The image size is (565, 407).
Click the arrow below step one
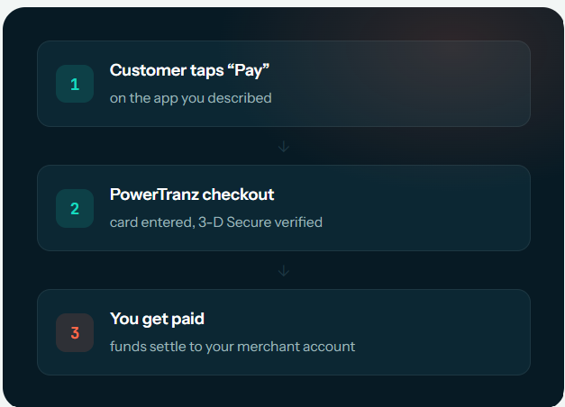[284, 146]
